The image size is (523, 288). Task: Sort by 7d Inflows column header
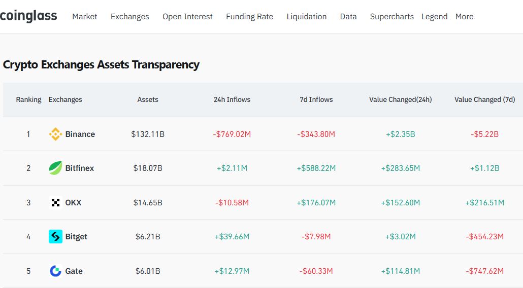point(316,99)
